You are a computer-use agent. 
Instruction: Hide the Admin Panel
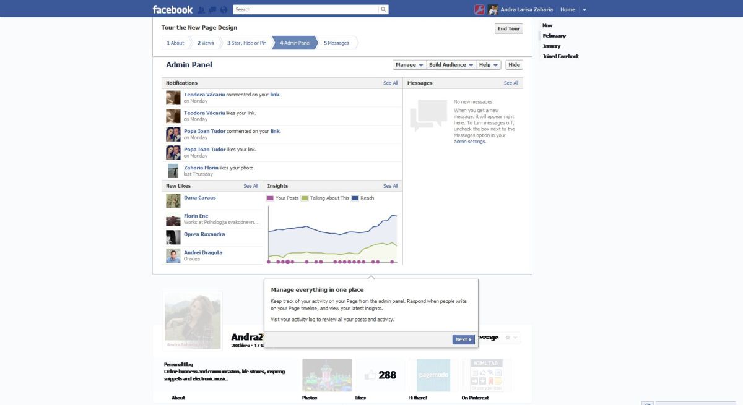click(x=514, y=65)
